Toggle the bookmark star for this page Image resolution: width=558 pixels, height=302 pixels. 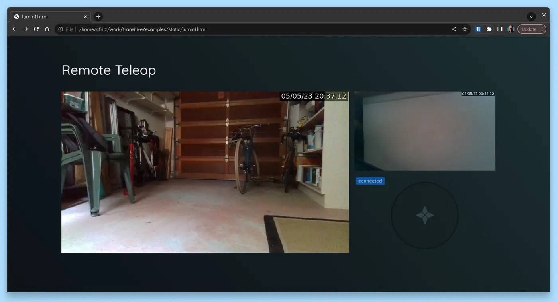(x=465, y=29)
